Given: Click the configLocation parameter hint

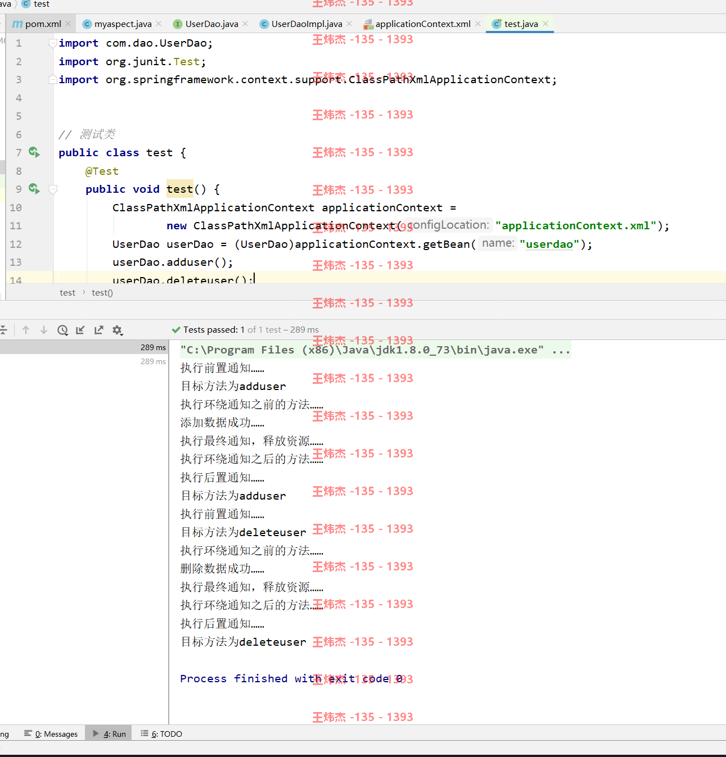Looking at the screenshot, I should (448, 225).
